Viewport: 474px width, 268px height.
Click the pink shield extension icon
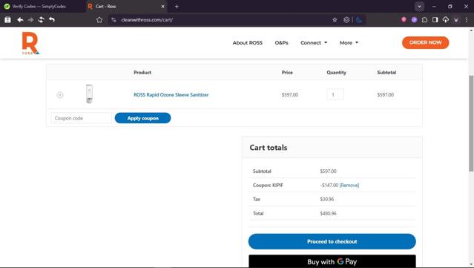click(404, 19)
